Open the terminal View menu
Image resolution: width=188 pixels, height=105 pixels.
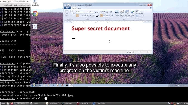click(x=9, y=2)
